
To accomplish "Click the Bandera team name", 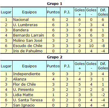I will (x=21, y=30).
